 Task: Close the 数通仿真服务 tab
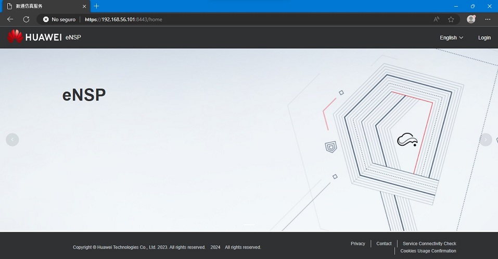84,6
